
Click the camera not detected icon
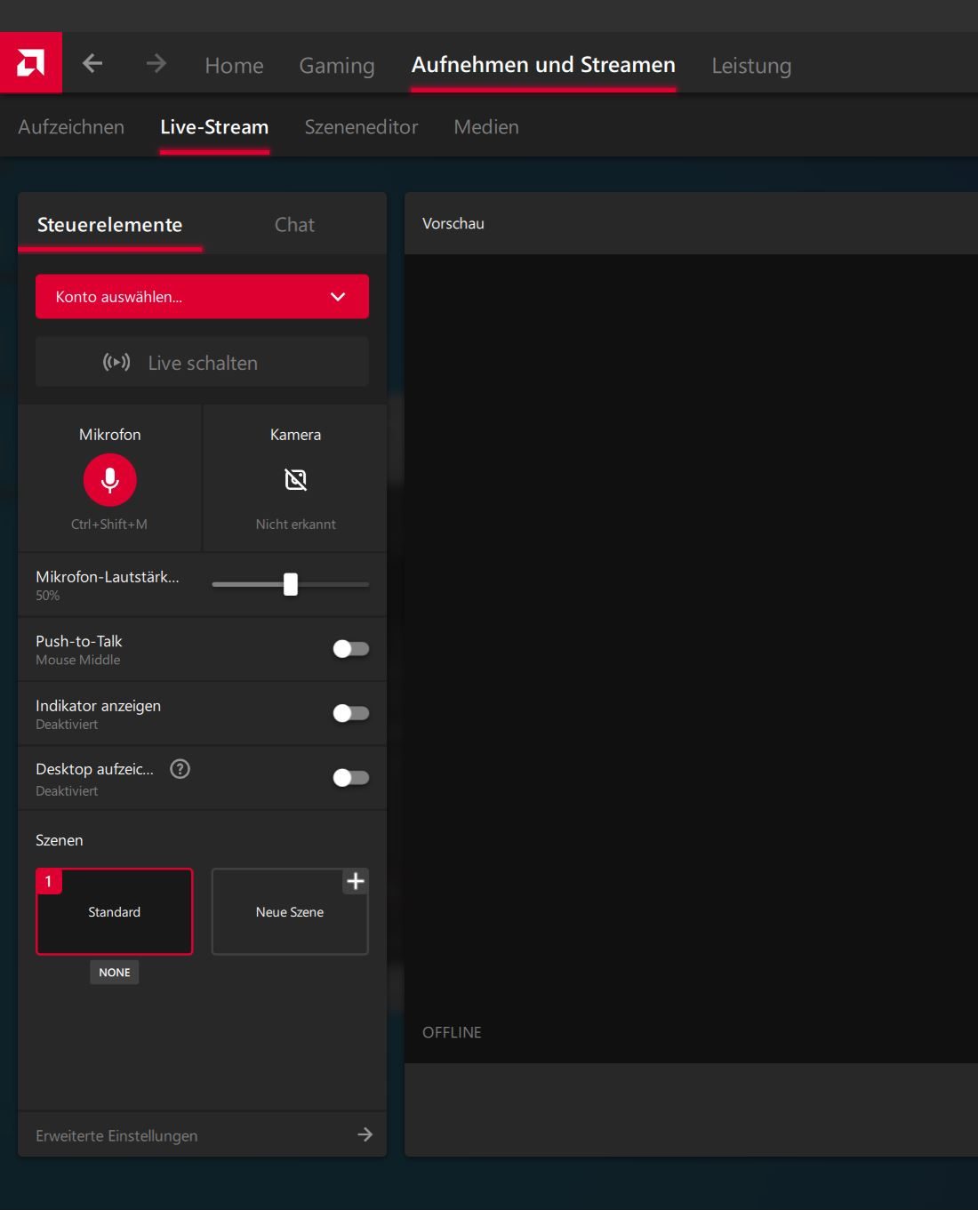(x=295, y=480)
